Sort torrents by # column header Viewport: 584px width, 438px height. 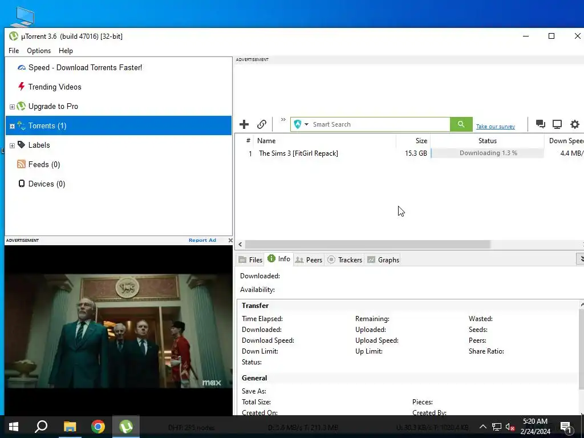click(x=248, y=141)
